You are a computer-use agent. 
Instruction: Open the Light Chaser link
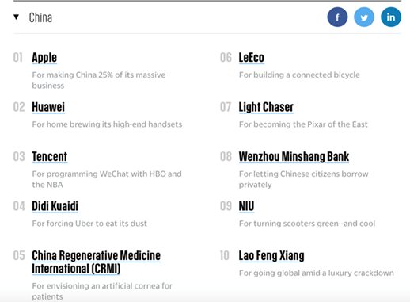[266, 107]
